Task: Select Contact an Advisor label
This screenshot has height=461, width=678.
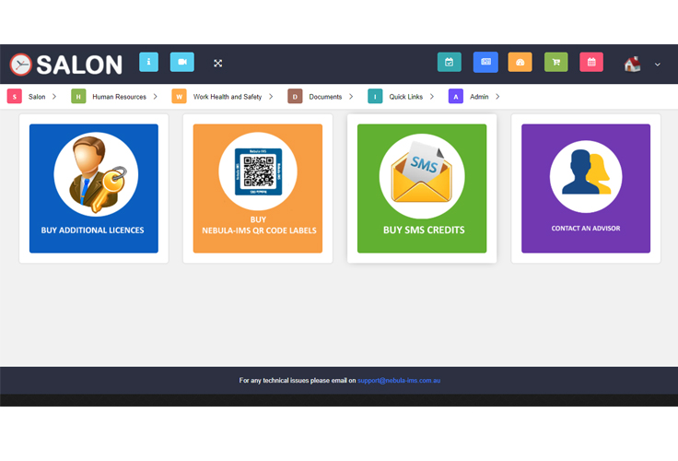Action: (586, 228)
